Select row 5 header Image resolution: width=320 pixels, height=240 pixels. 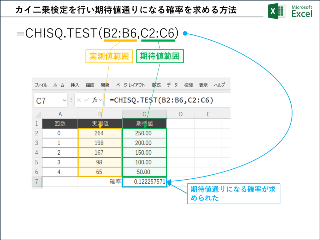(37, 162)
